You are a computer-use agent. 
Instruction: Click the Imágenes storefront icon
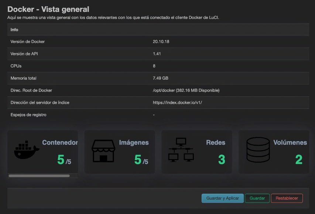pyautogui.click(x=103, y=151)
